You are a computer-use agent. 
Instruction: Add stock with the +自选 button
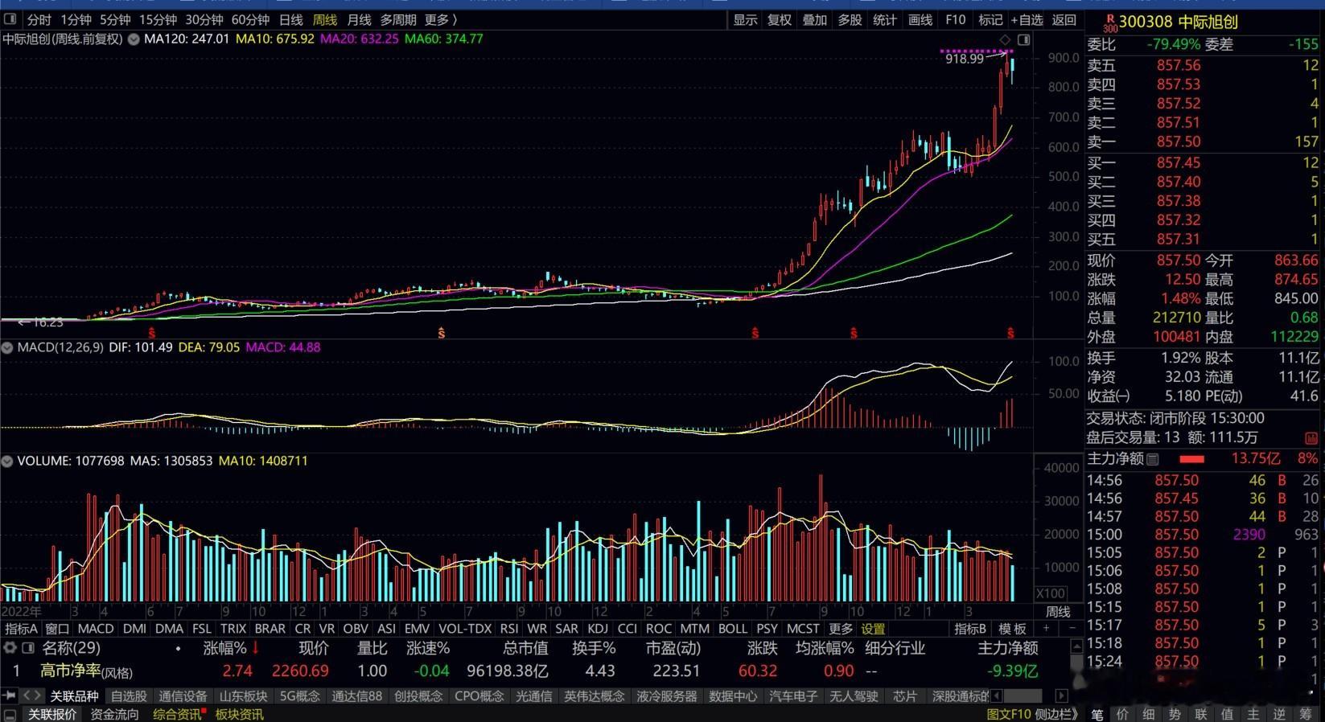click(1027, 20)
